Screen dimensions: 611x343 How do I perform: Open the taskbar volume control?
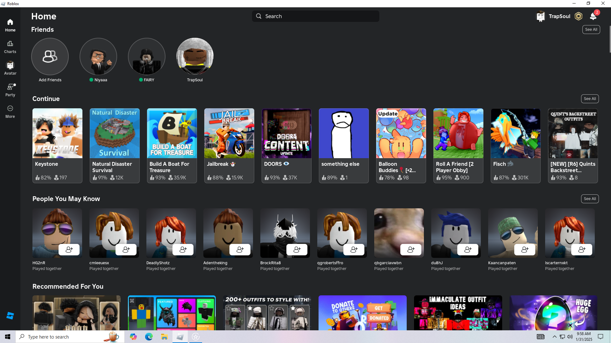click(x=570, y=337)
